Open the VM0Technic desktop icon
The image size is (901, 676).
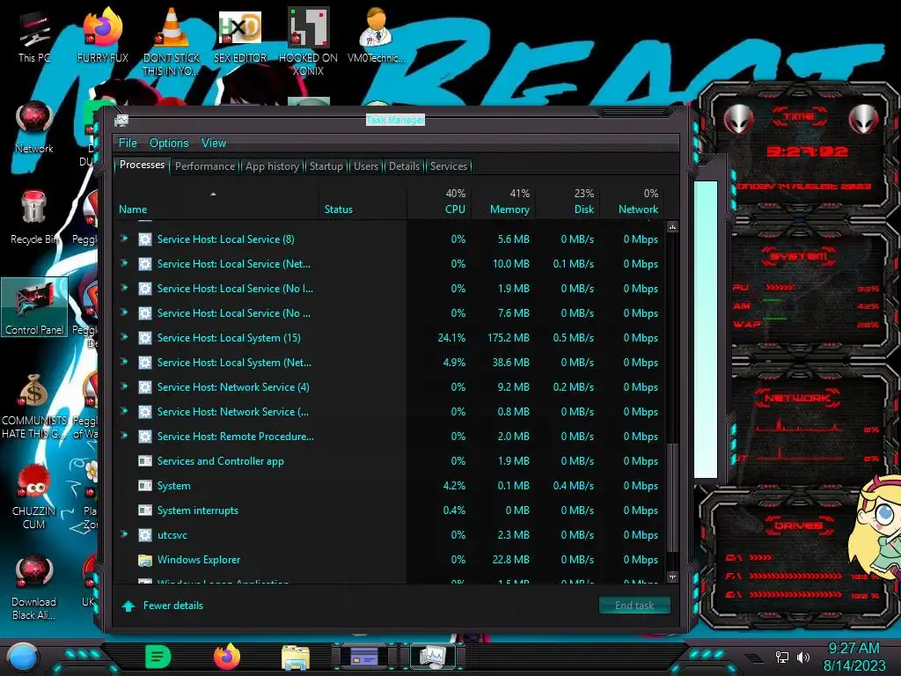[377, 35]
